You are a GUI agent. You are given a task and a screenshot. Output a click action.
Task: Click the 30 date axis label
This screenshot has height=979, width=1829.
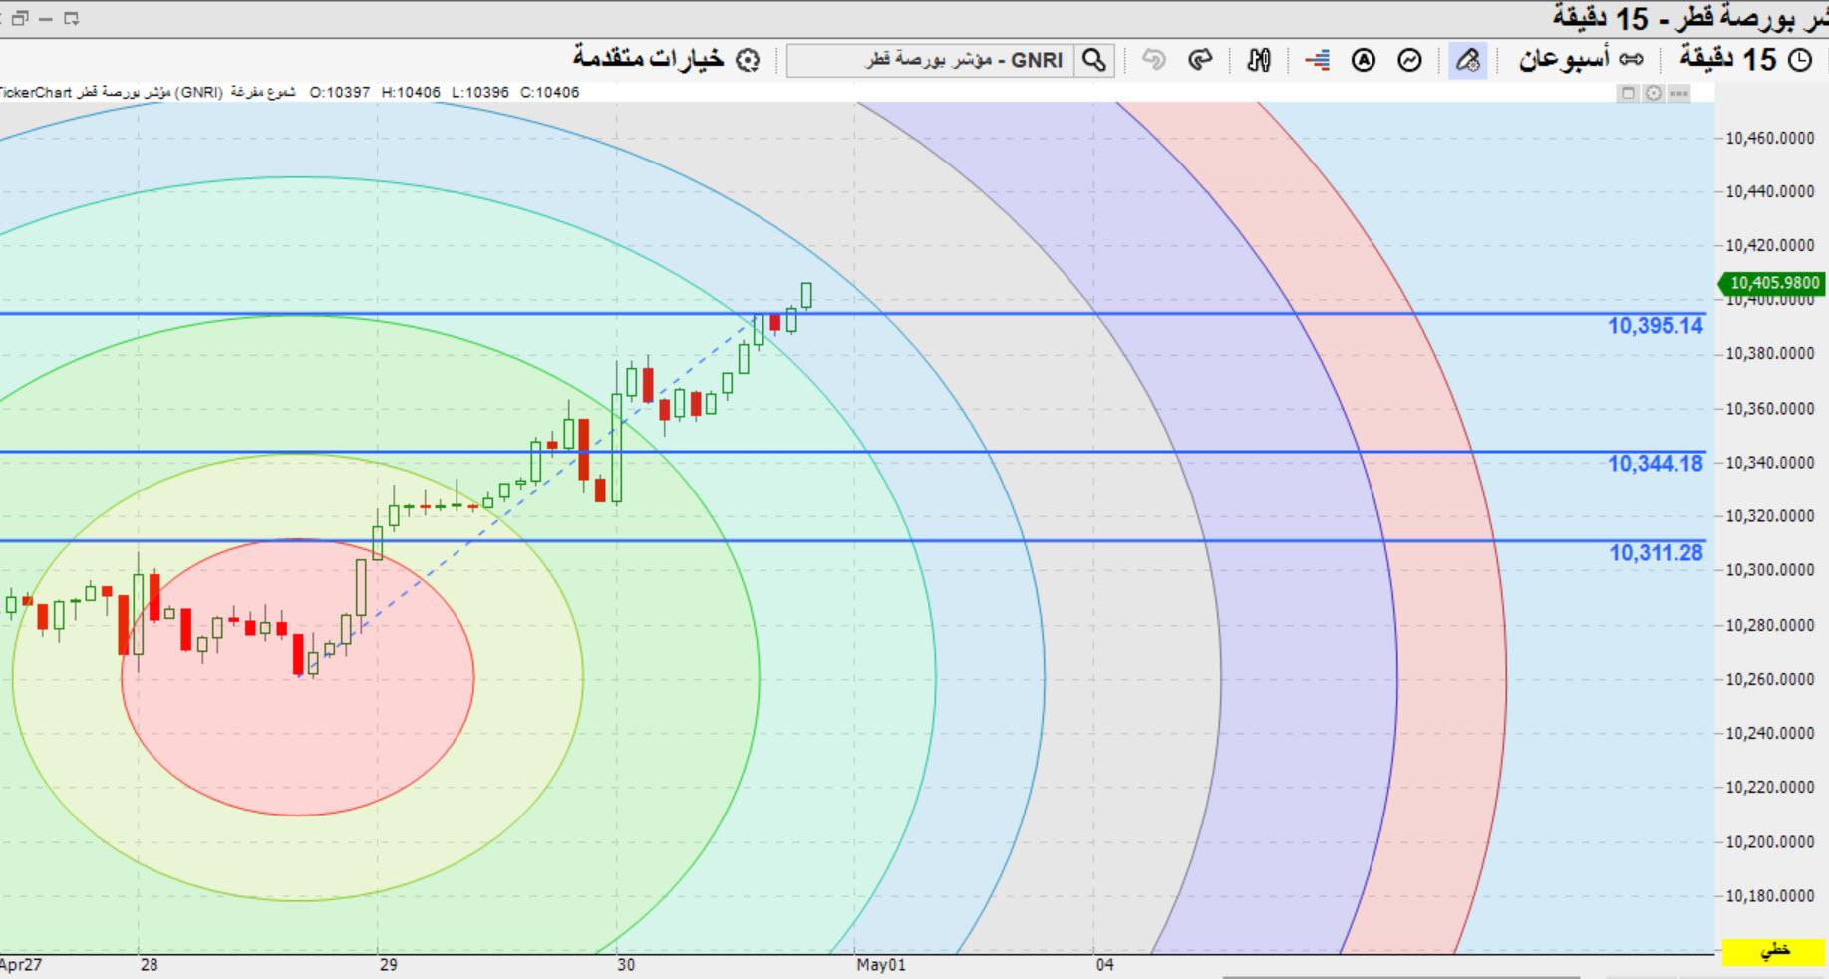point(625,965)
